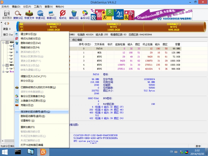Choose 已删除或格式化后的文件恢复(U)
Image resolution: width=208 pixels, height=156 pixels.
point(42,87)
